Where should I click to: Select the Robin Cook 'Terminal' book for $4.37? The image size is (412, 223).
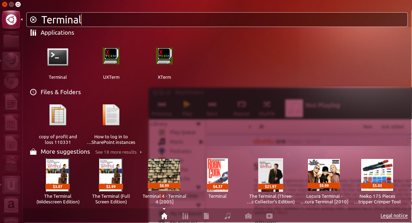[x=217, y=175]
